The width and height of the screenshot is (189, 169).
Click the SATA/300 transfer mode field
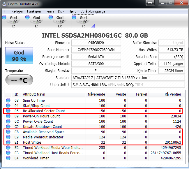click(96, 64)
